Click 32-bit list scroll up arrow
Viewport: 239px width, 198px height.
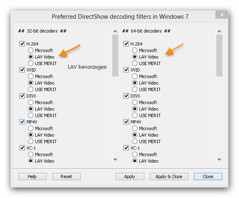point(115,31)
